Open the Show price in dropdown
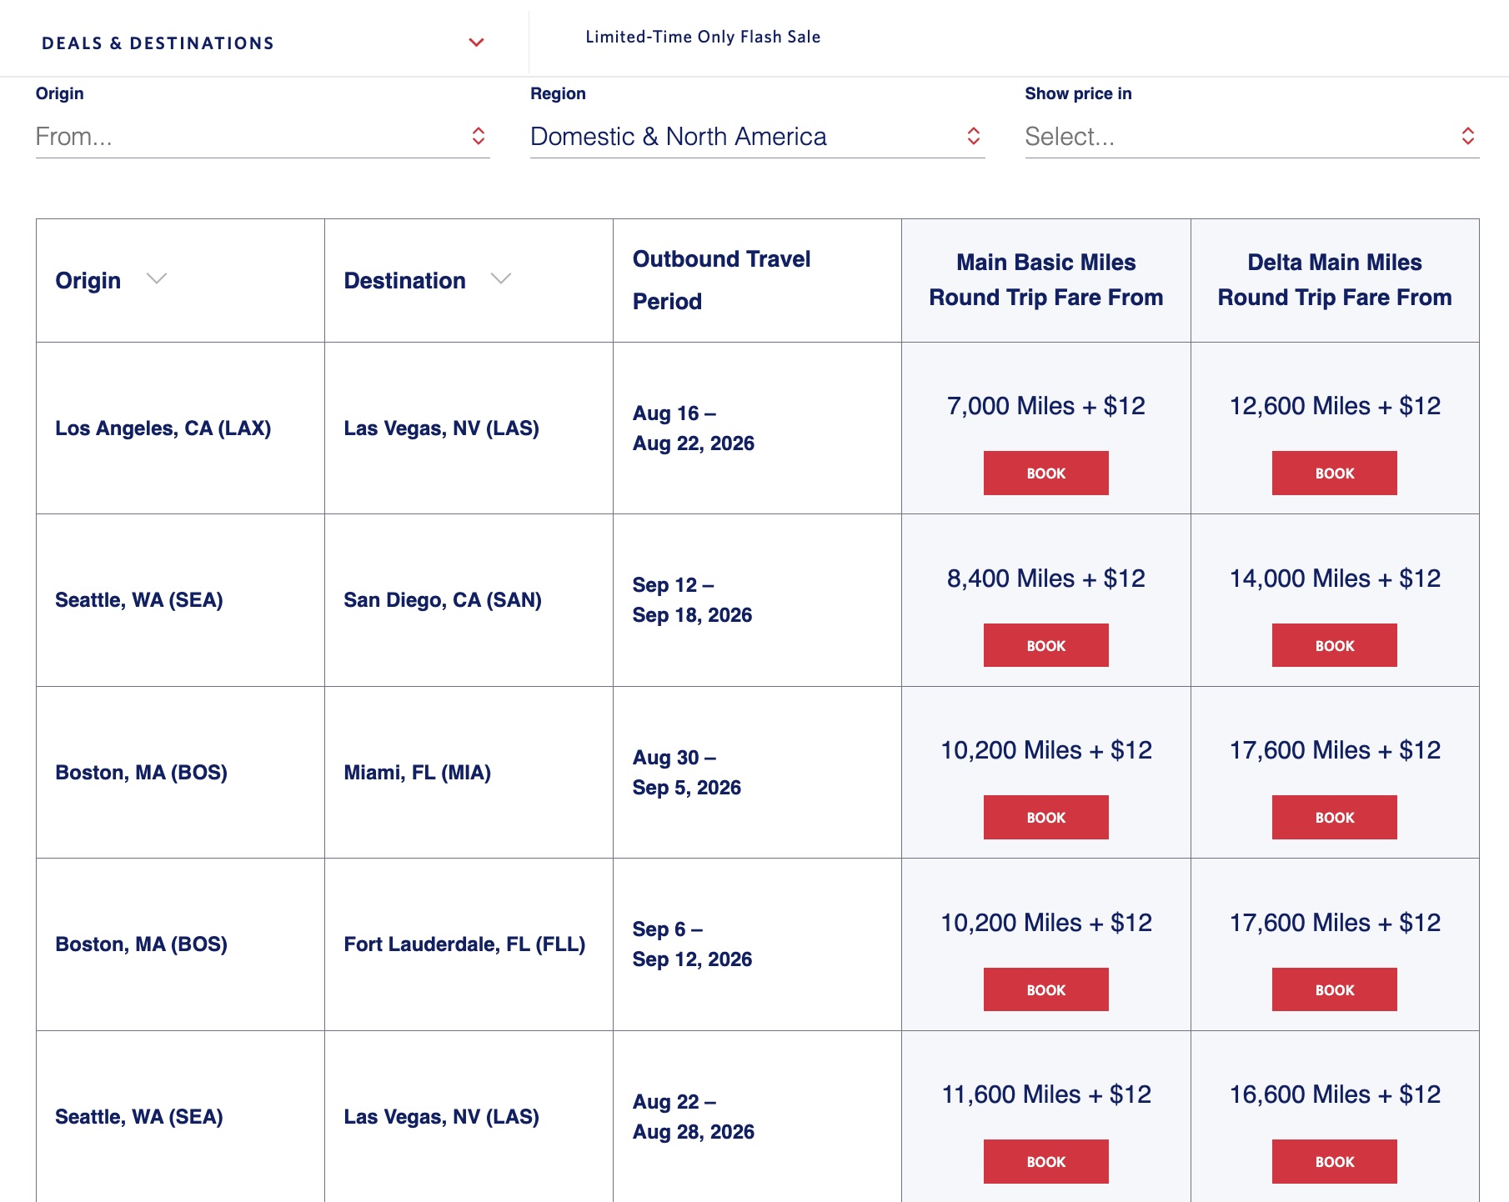The height and width of the screenshot is (1202, 1509). [x=1251, y=136]
